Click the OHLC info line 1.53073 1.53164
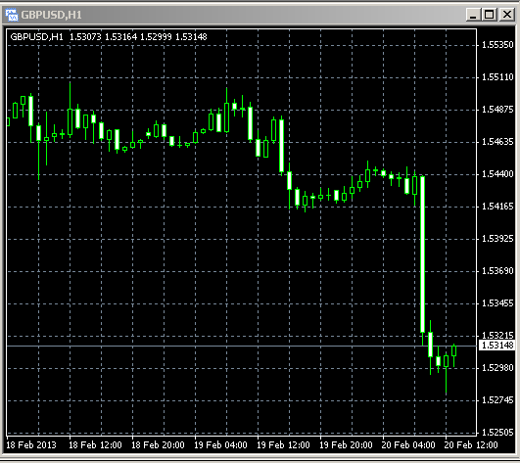The width and height of the screenshot is (520, 463). pos(109,37)
